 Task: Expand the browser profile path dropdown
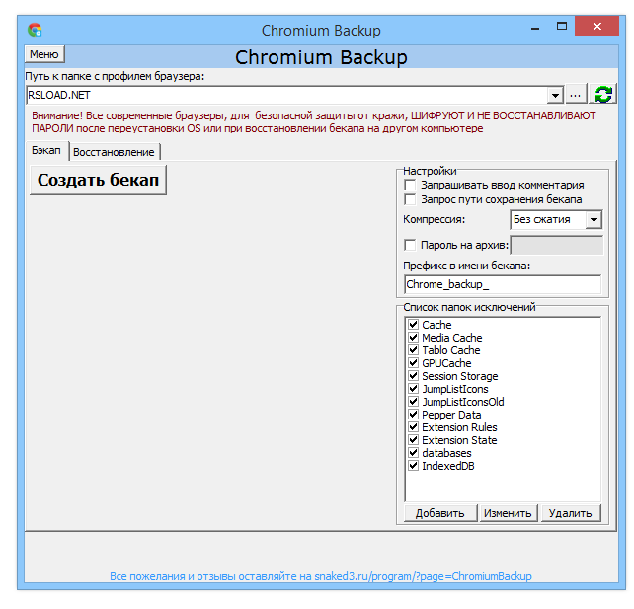click(555, 96)
